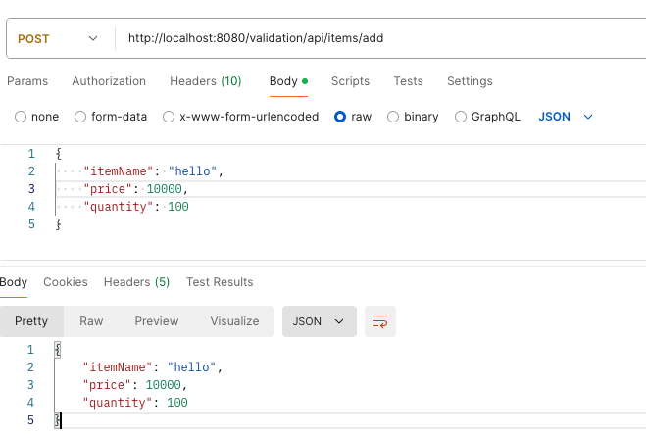Click response line number 5
The width and height of the screenshot is (646, 438).
point(31,420)
